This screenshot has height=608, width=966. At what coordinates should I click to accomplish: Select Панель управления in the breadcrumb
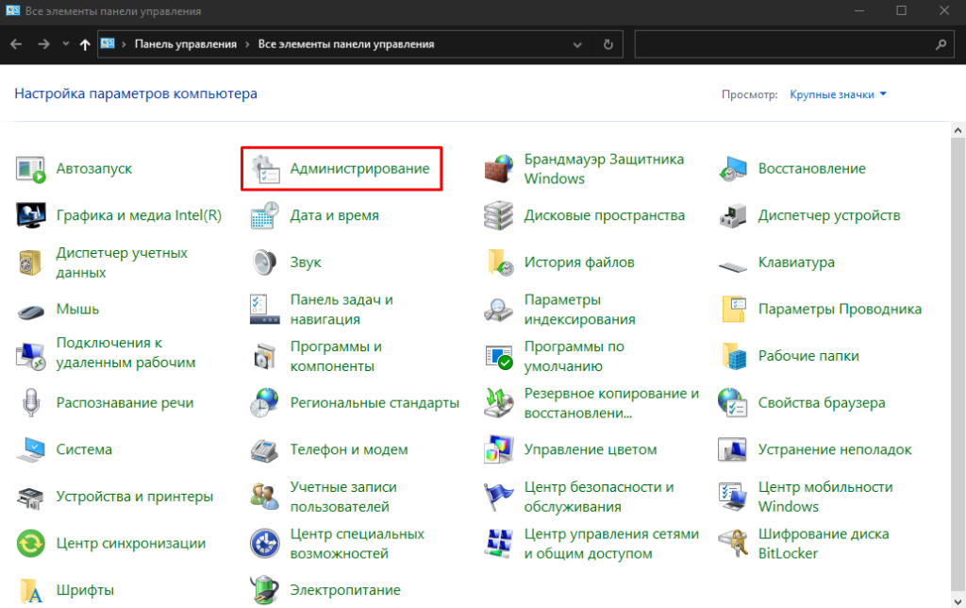click(x=186, y=44)
